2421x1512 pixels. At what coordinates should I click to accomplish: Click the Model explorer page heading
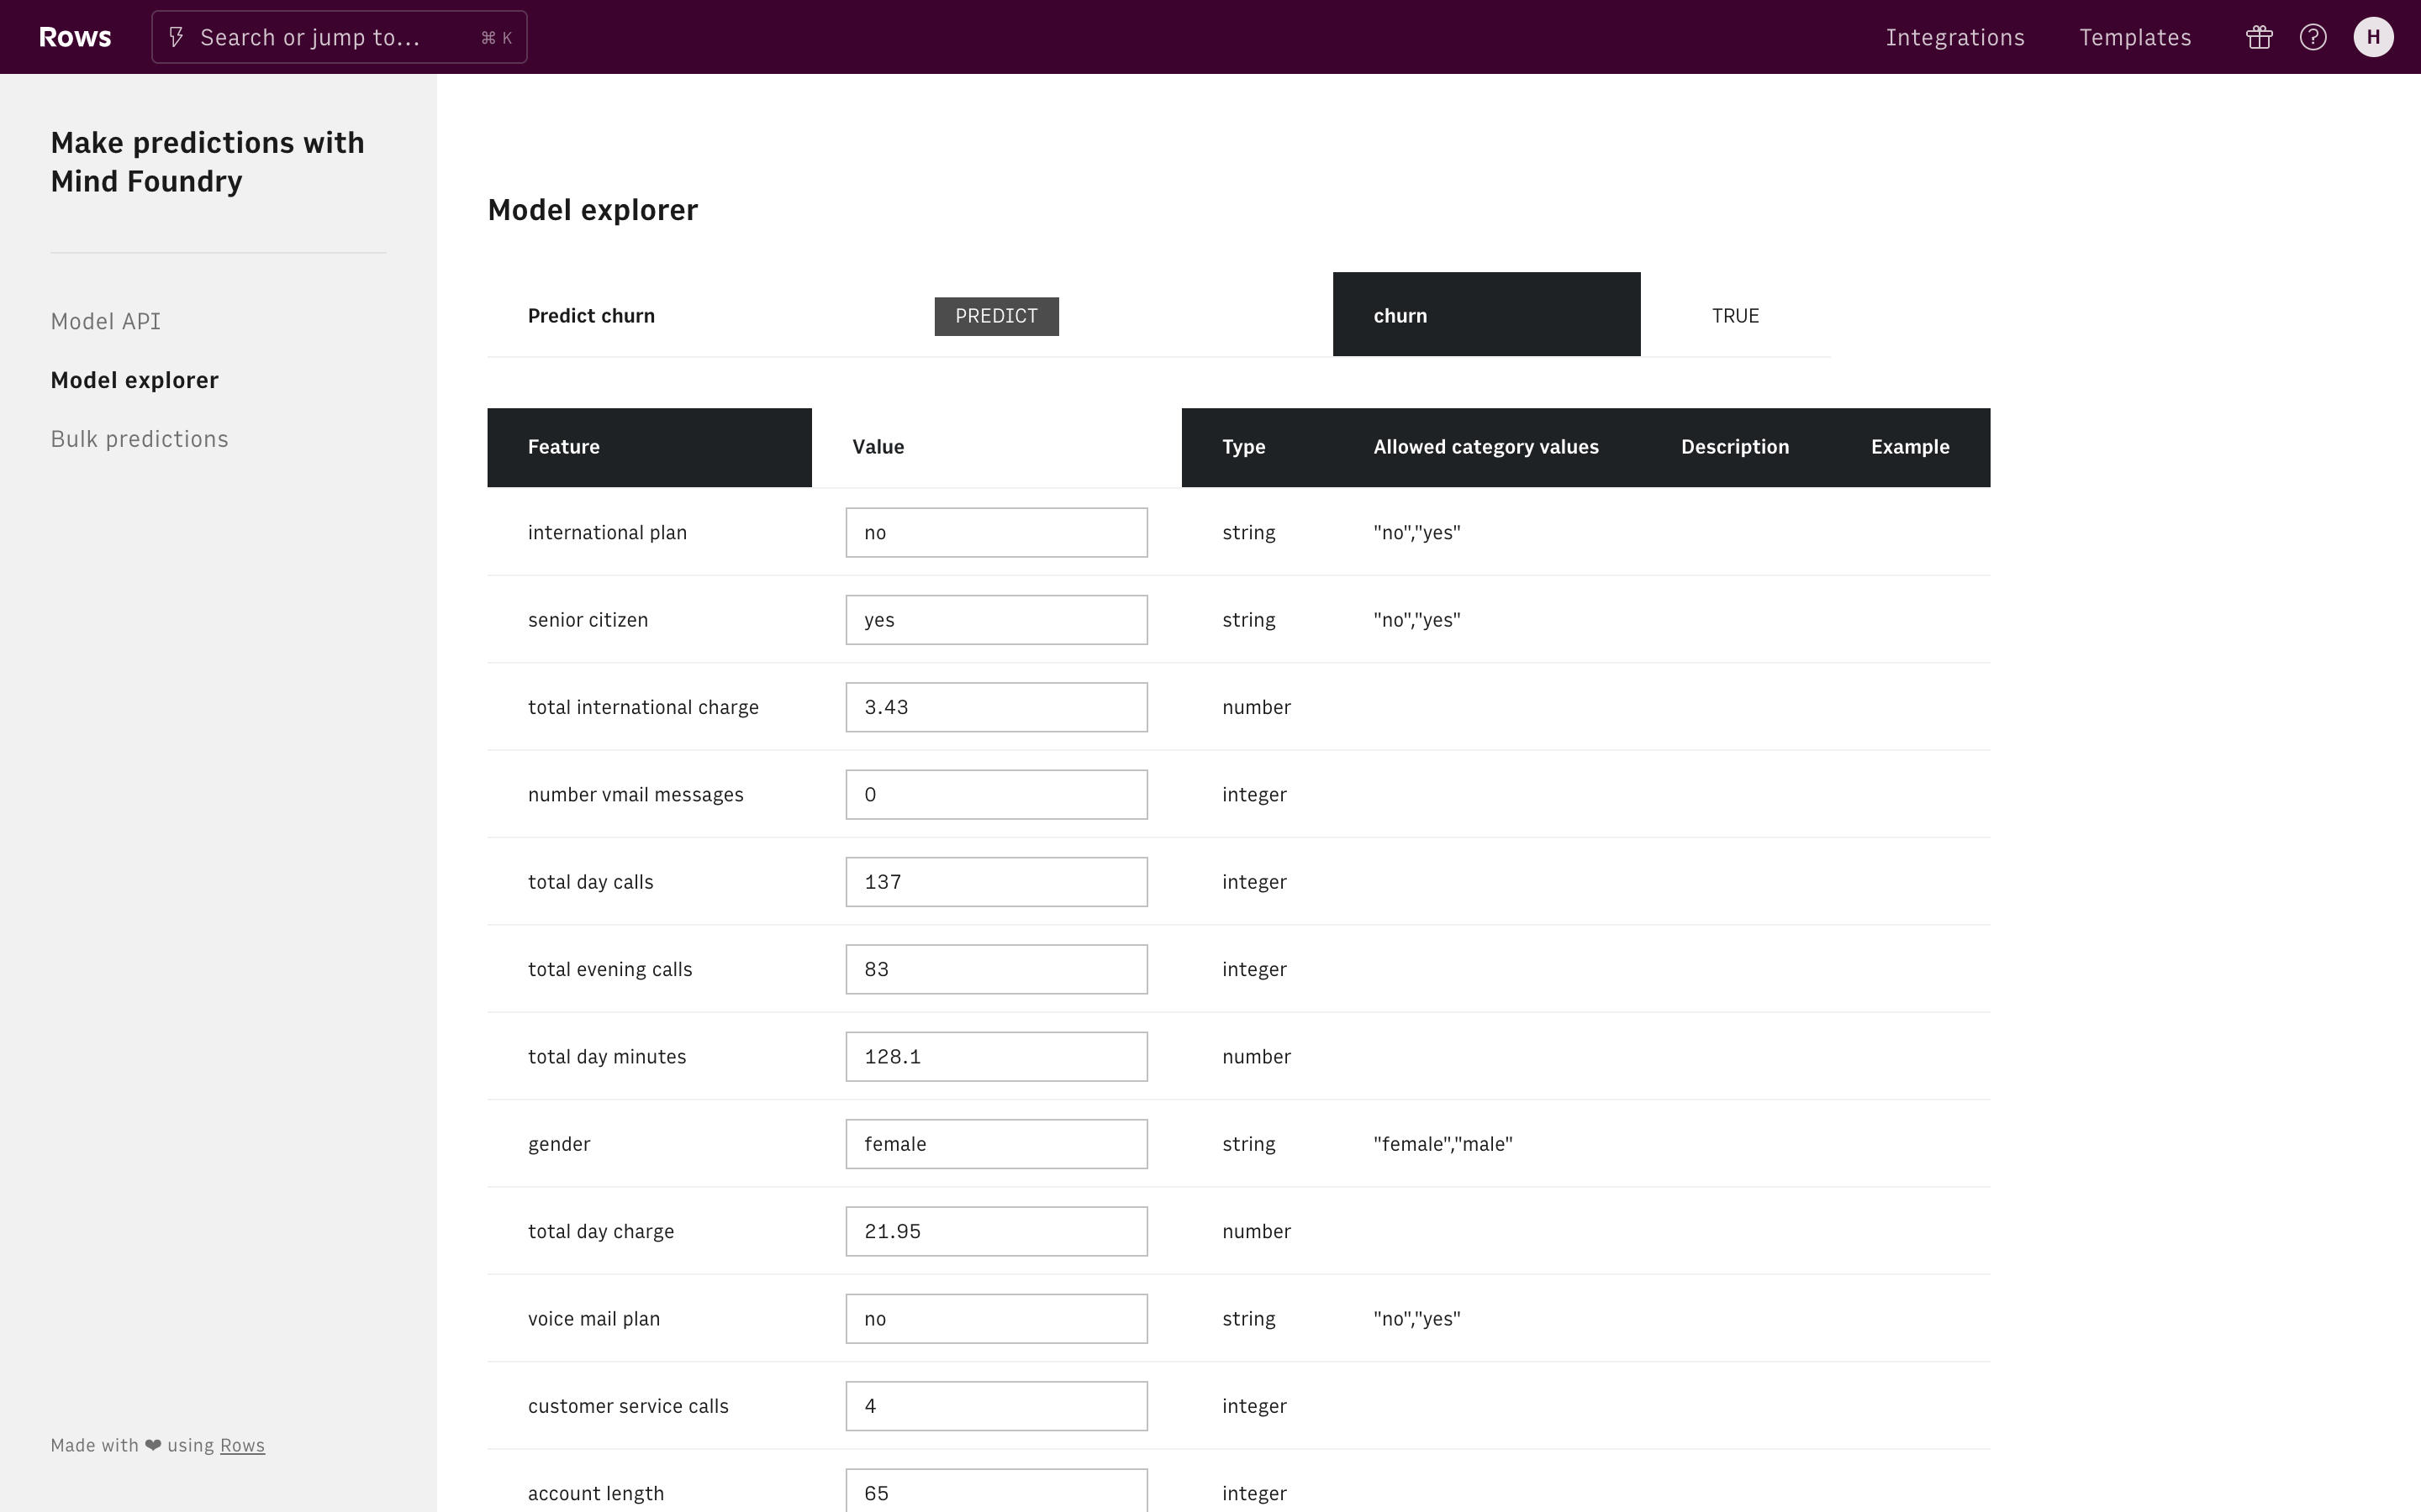(593, 210)
